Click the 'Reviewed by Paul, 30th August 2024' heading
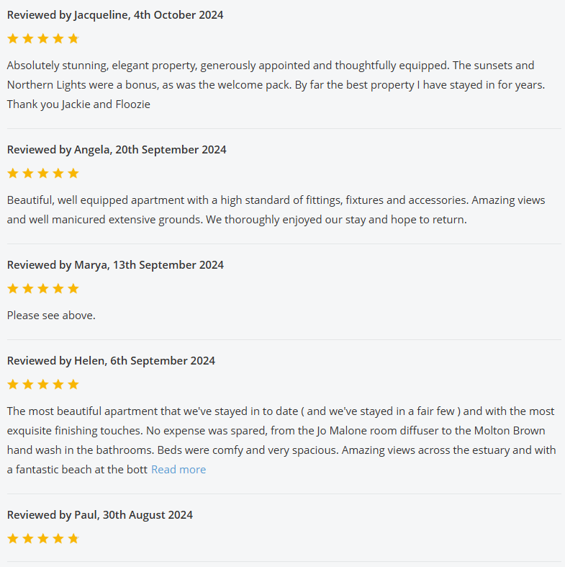565x567 pixels. tap(100, 515)
